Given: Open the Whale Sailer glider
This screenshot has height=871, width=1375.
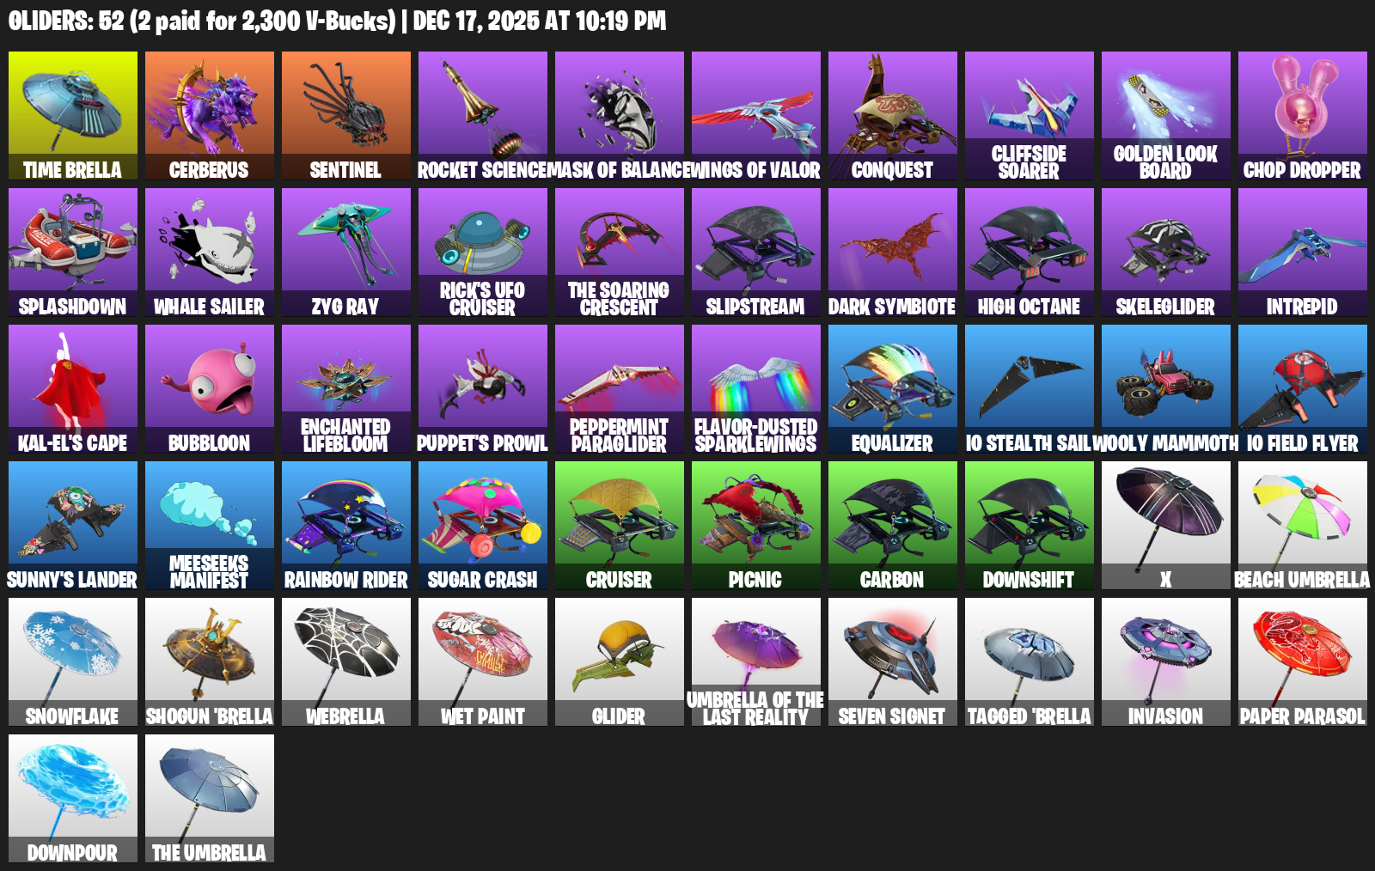Looking at the screenshot, I should (x=210, y=253).
